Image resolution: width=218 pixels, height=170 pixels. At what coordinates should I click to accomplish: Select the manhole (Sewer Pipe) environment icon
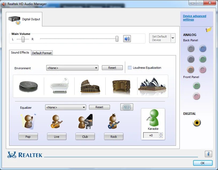28,86
